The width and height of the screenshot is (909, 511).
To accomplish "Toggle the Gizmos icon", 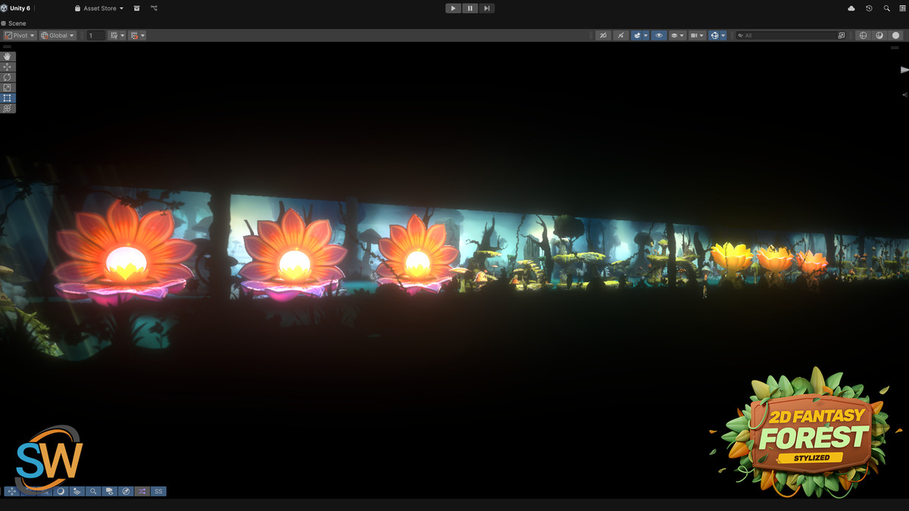I will tap(714, 36).
